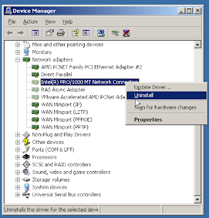Click the Back arrow toolbar icon
Viewport: 209px width, 218px height.
pyautogui.click(x=10, y=33)
